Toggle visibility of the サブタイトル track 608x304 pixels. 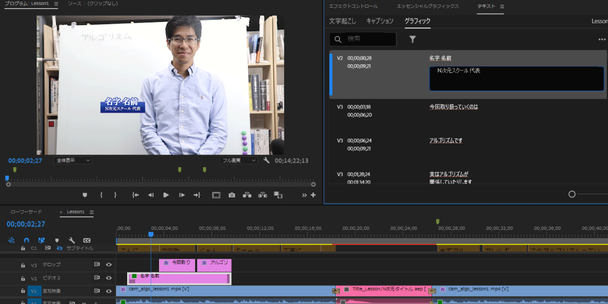59,248
